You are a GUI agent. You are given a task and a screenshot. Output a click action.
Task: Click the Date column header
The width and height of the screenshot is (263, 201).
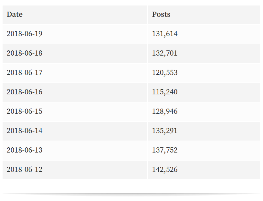pyautogui.click(x=75, y=15)
